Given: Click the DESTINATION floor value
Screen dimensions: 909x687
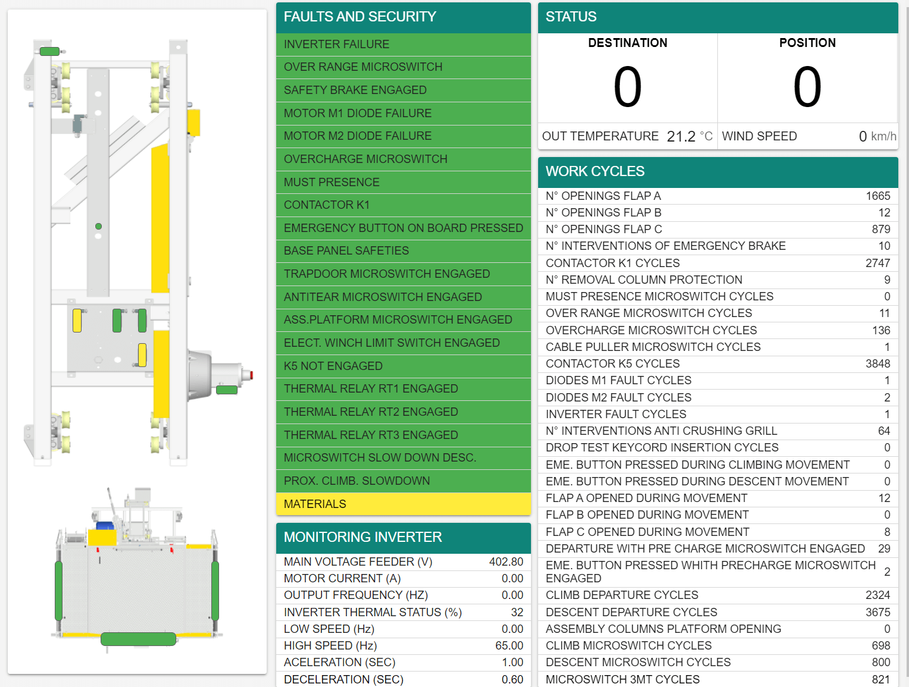Looking at the screenshot, I should pos(627,87).
